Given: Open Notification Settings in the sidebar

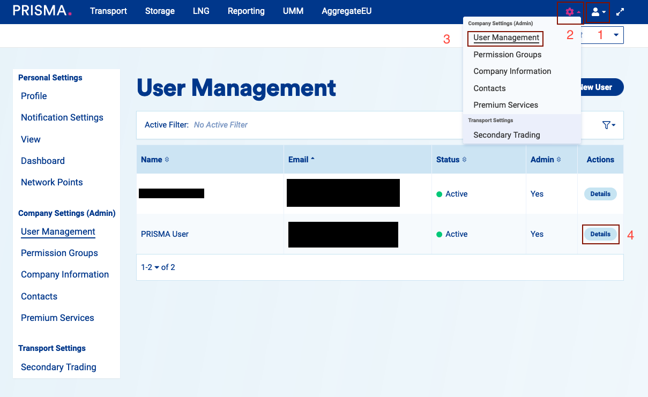Looking at the screenshot, I should pos(62,117).
